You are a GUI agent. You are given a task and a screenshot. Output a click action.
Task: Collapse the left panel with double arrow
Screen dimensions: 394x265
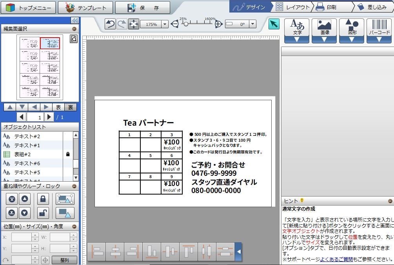(74, 20)
